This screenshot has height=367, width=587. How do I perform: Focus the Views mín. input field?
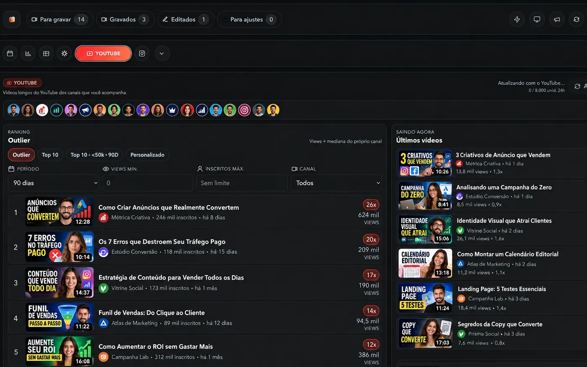point(148,183)
